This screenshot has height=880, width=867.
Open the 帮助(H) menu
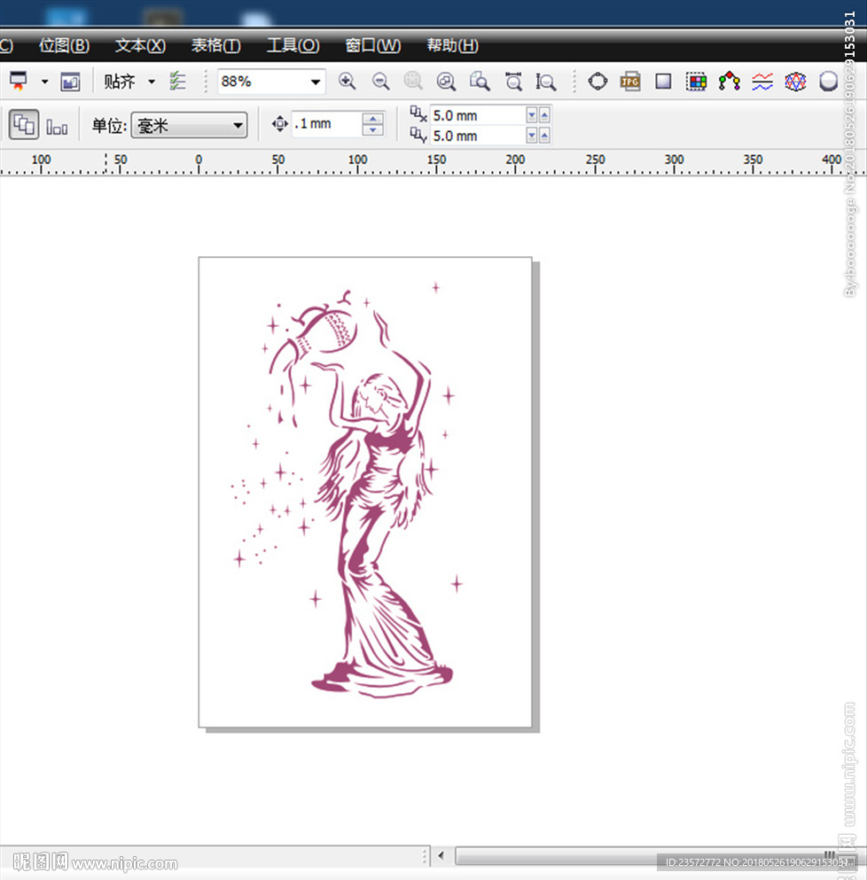coord(453,45)
